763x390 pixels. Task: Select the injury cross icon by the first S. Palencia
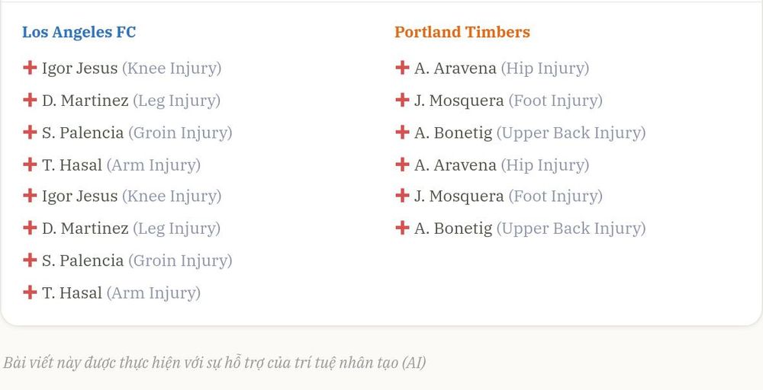[30, 132]
